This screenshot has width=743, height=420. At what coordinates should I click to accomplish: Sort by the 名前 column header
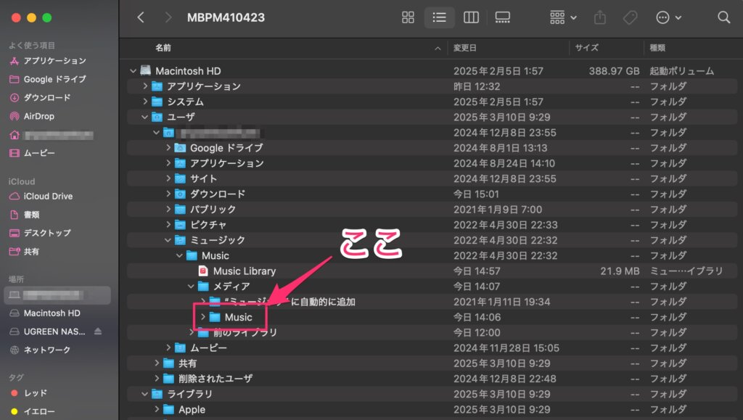point(163,48)
